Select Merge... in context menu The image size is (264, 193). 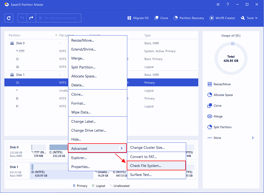[97, 58]
